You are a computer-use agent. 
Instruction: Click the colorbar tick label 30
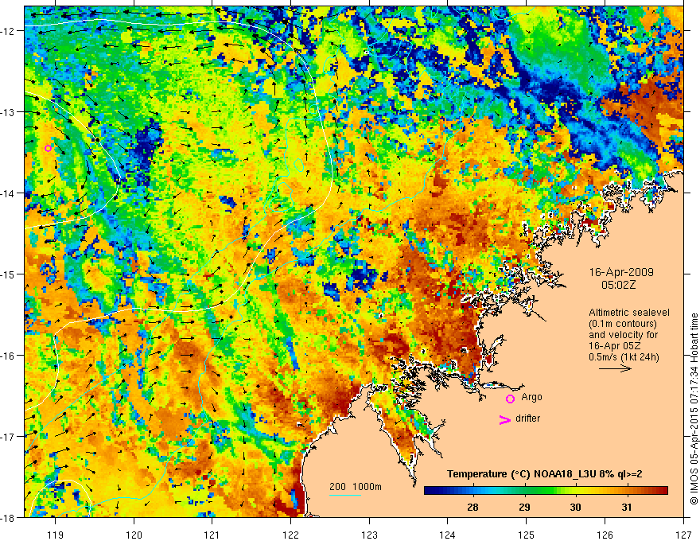coord(575,508)
